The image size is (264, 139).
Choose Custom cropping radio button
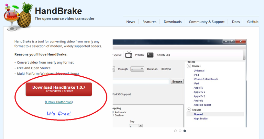coord(113,115)
